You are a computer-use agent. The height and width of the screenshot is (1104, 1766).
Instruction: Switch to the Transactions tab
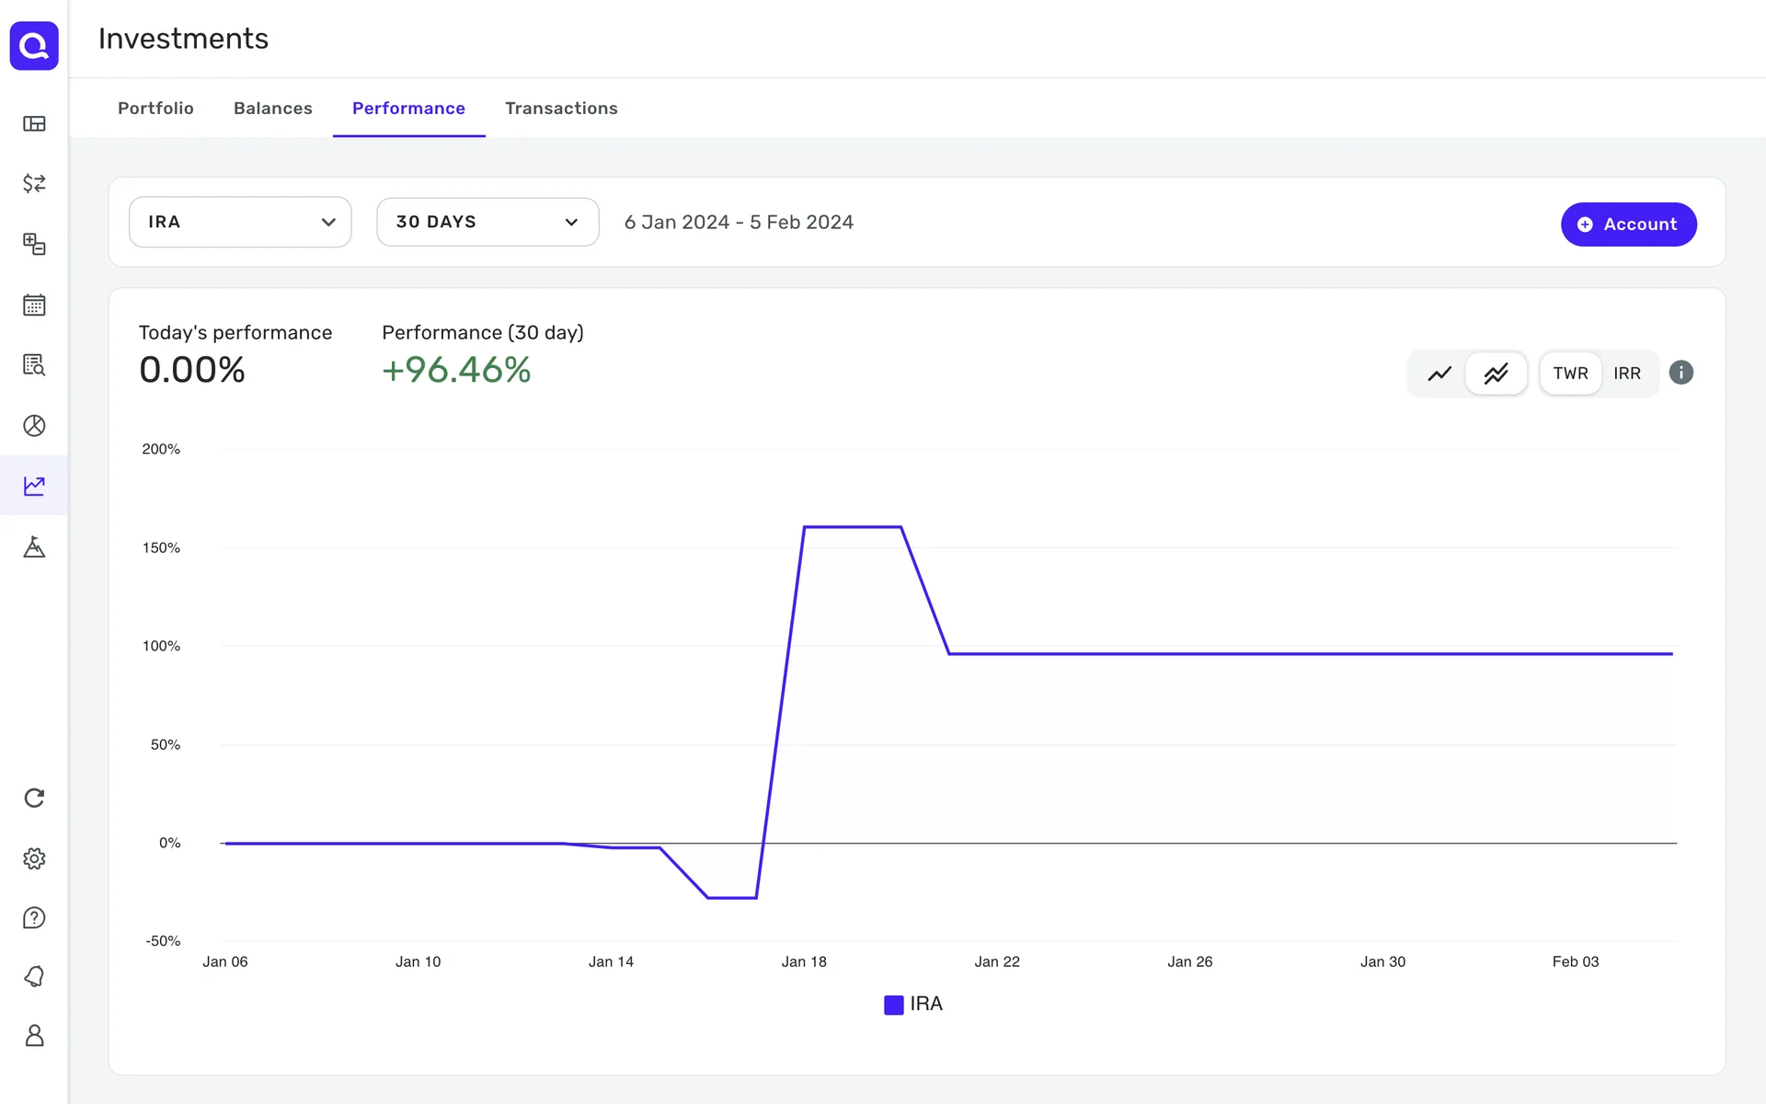coord(561,109)
